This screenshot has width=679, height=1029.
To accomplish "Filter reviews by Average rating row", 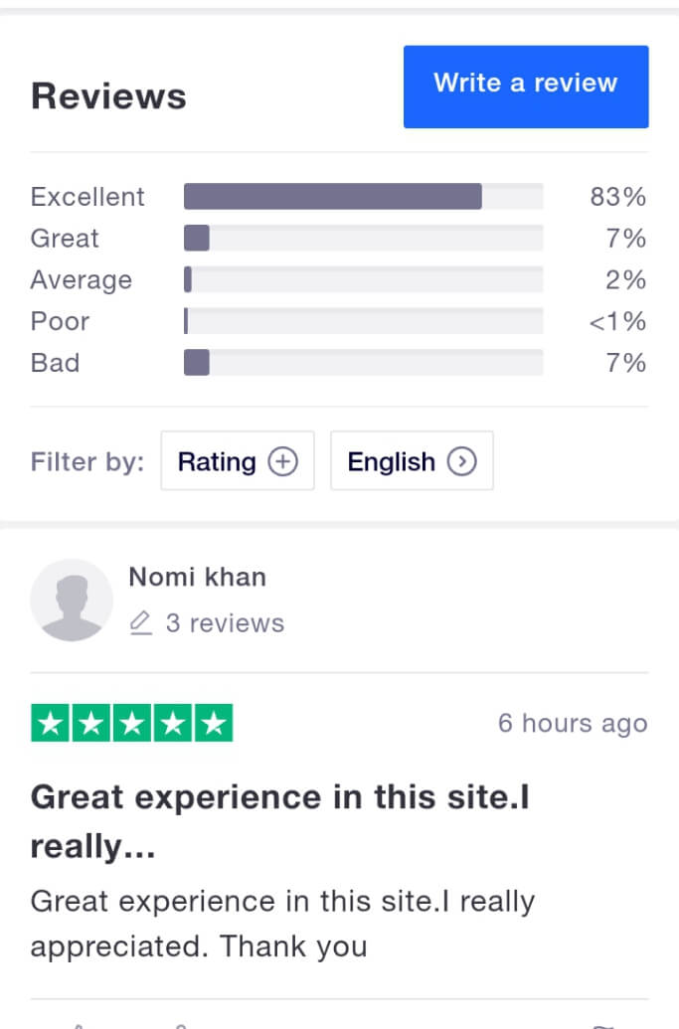I will click(x=339, y=279).
